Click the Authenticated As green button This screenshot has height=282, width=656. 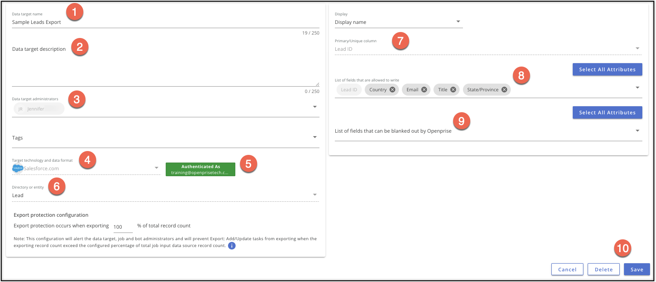pyautogui.click(x=200, y=169)
